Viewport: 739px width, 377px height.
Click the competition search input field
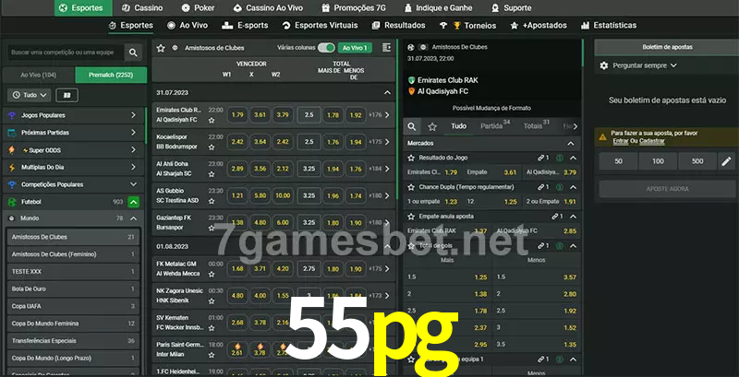63,53
